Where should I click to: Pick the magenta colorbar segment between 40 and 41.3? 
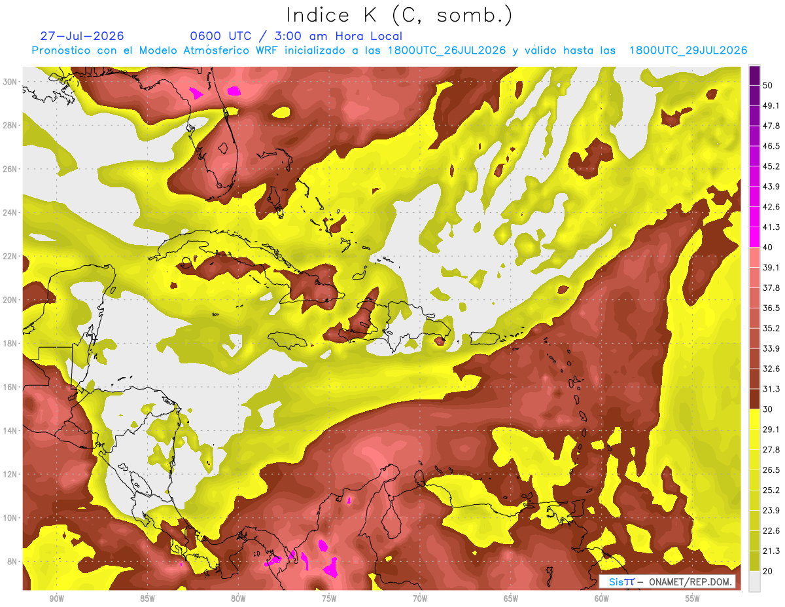[x=755, y=237]
